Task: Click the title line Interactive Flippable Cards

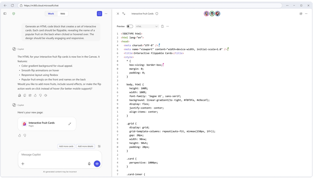Action: (x=154, y=53)
